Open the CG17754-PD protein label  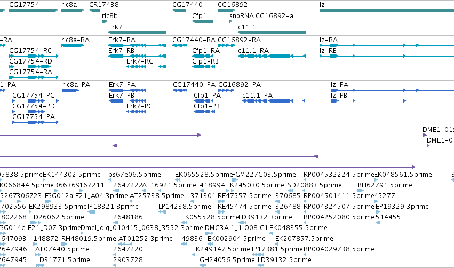(x=34, y=106)
